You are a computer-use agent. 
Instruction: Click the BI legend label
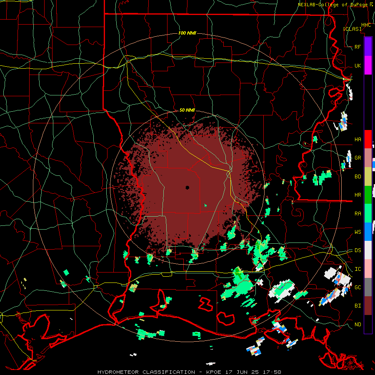point(357,306)
